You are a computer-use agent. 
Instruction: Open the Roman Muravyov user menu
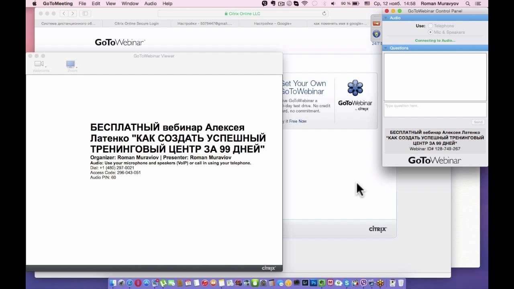(x=440, y=4)
